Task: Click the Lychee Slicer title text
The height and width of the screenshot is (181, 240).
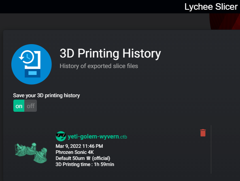Action: 211,7
